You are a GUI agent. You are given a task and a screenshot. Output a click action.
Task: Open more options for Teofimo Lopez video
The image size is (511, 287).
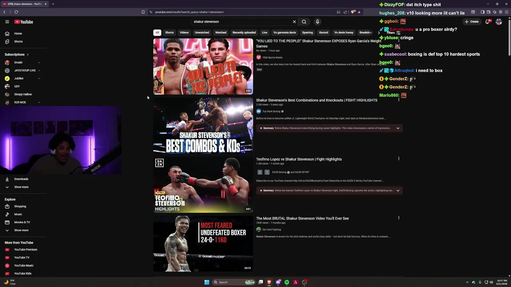coord(398,159)
